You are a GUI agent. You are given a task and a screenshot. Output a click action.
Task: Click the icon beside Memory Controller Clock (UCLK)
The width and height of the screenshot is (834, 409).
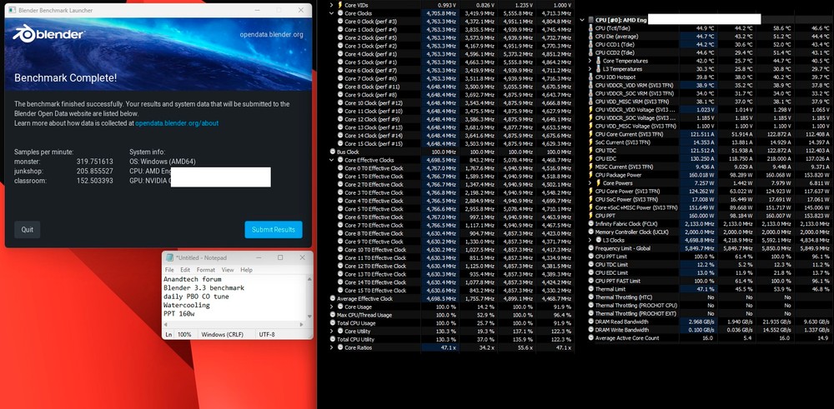click(591, 232)
